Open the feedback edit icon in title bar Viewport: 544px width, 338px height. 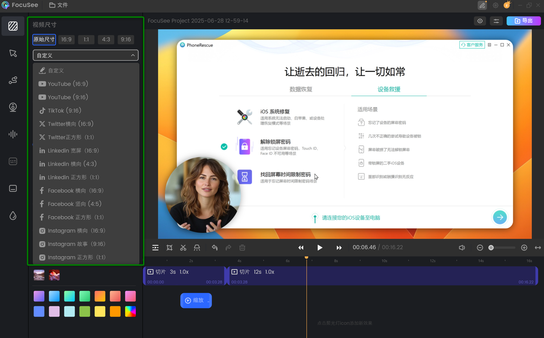pyautogui.click(x=482, y=5)
